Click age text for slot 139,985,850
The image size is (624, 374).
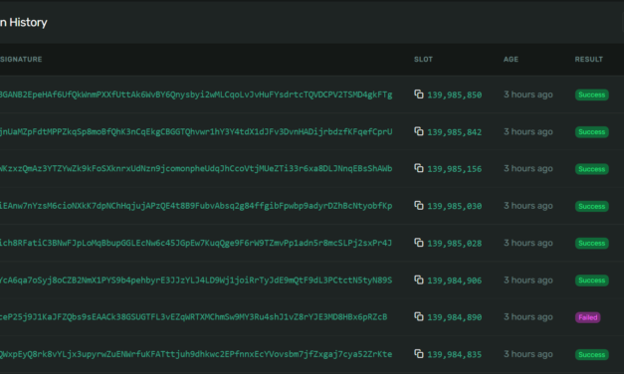(x=528, y=94)
